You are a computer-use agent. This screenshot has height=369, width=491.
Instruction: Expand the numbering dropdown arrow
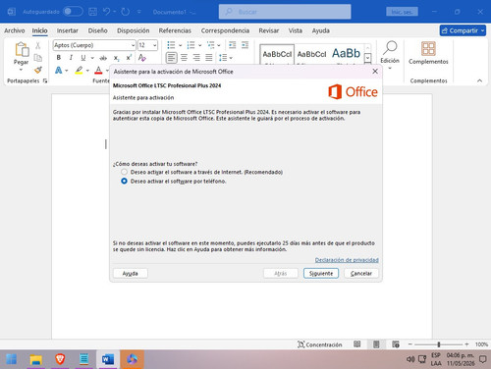tap(199, 45)
